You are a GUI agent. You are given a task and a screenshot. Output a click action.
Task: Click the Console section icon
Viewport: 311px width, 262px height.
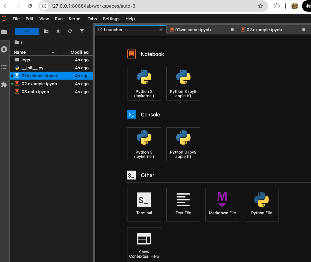pos(131,114)
